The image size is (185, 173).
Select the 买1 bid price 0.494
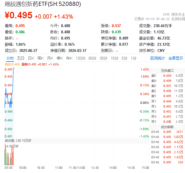click(167, 101)
